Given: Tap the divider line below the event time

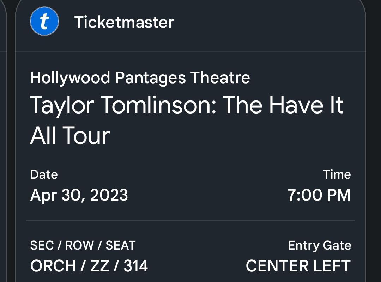Looking at the screenshot, I should pyautogui.click(x=190, y=221).
